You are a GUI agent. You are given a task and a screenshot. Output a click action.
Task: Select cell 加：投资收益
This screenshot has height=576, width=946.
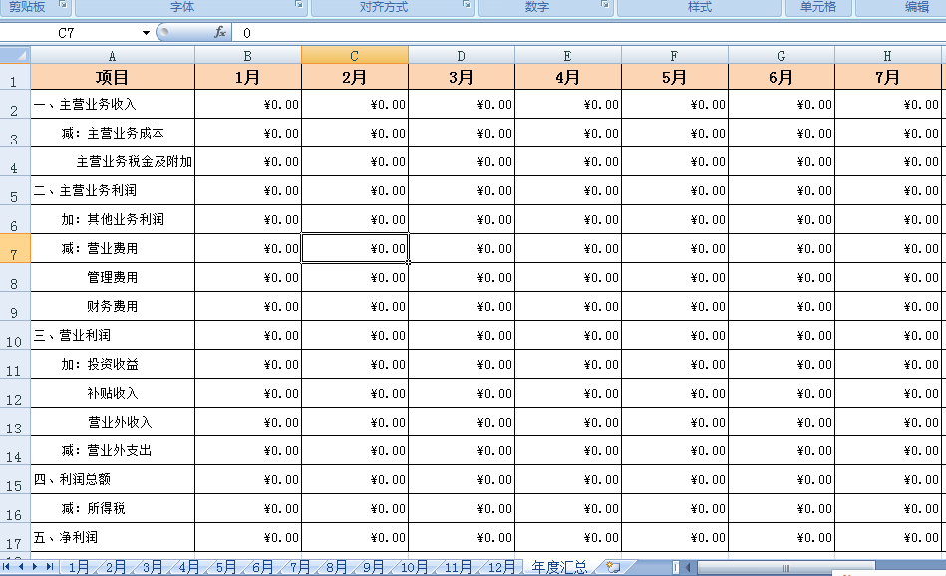(x=113, y=365)
